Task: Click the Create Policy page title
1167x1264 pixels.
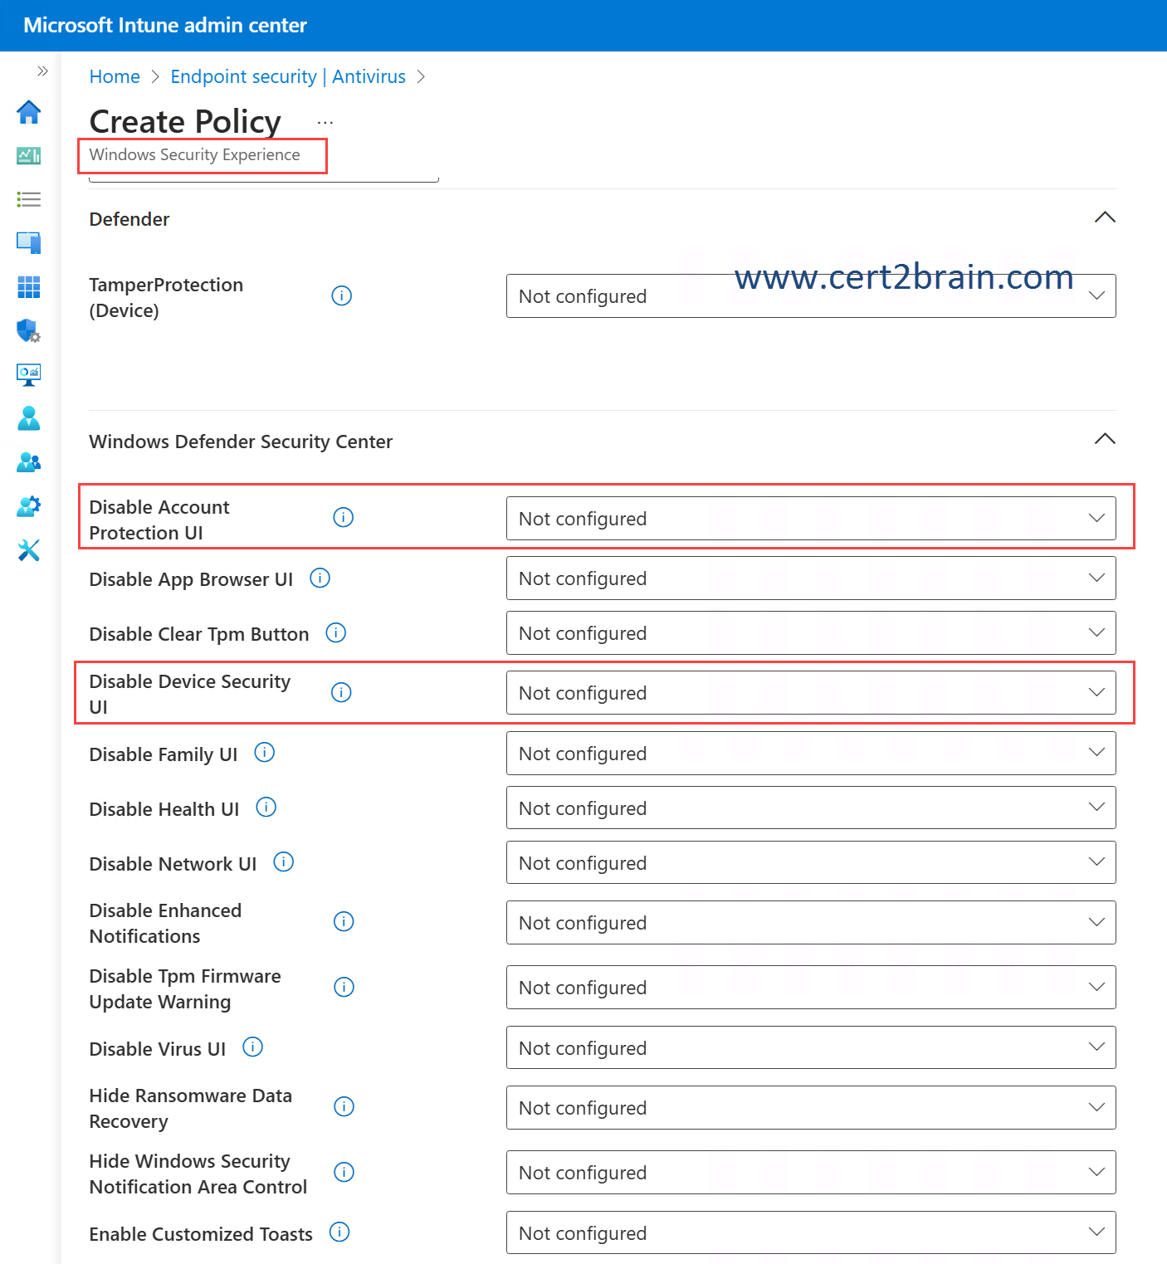Action: [x=185, y=122]
